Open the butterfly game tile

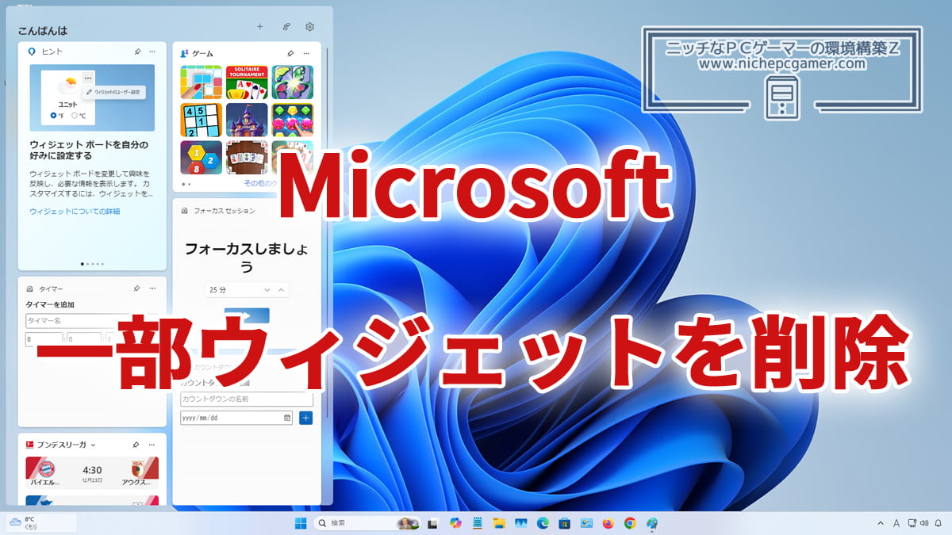293,82
